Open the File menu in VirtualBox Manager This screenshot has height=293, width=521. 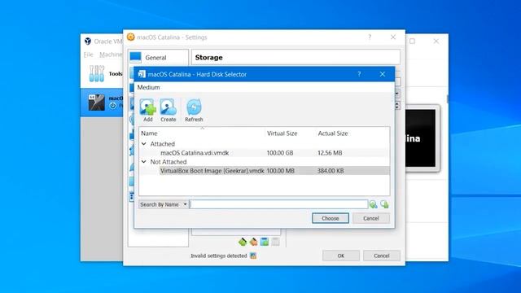click(x=89, y=55)
